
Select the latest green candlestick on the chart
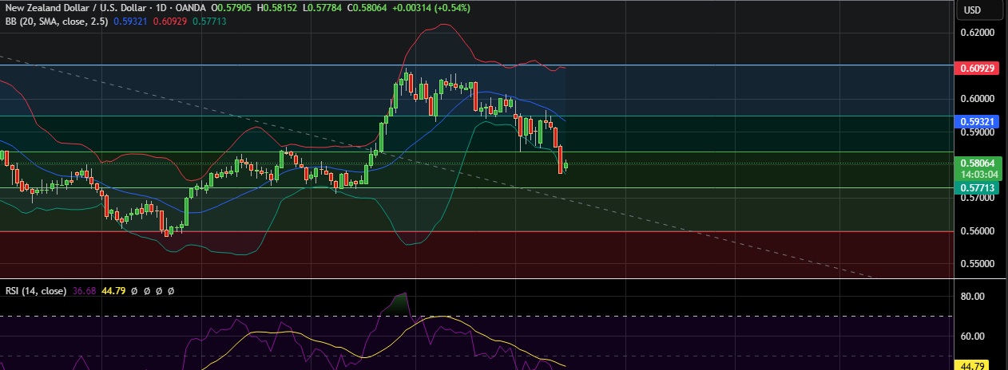pos(566,165)
